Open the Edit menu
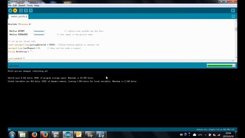 tap(15, 5)
